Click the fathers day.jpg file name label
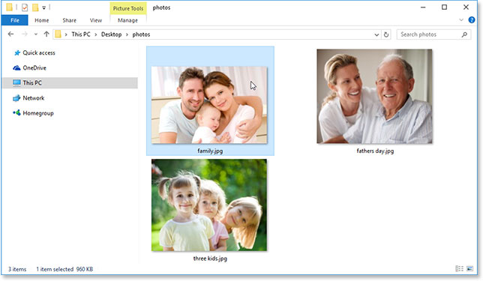The height and width of the screenshot is (281, 483). [x=375, y=151]
